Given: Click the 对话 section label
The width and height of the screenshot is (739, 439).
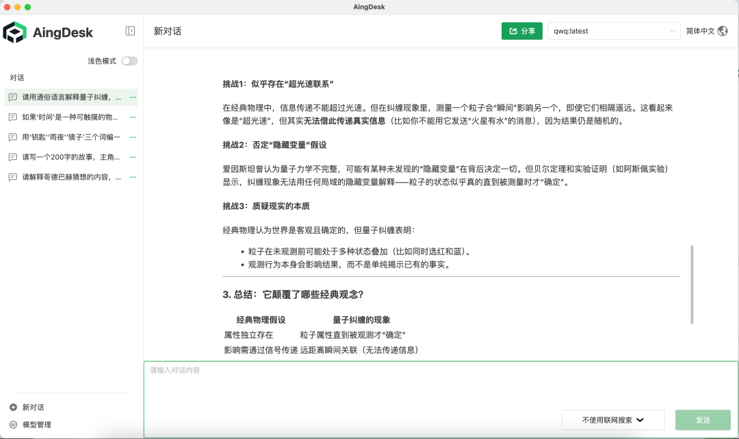Looking at the screenshot, I should 17,78.
